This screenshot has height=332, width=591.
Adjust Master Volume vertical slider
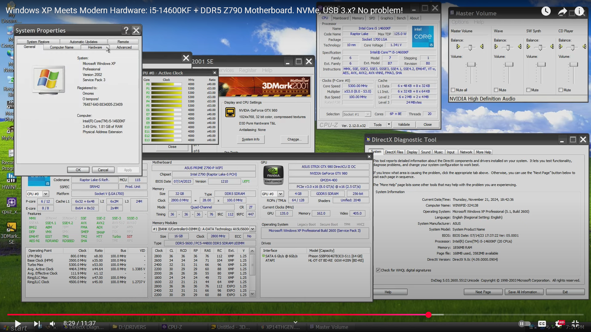point(471,65)
